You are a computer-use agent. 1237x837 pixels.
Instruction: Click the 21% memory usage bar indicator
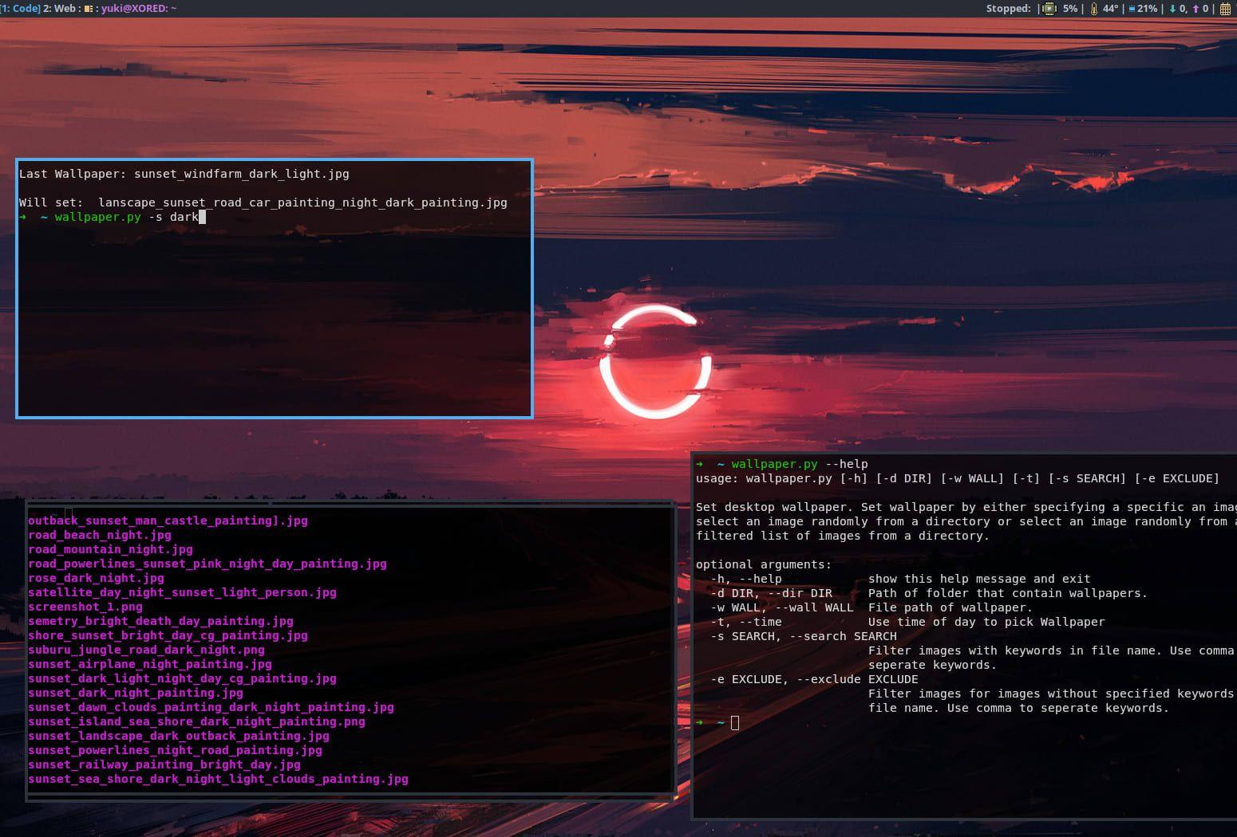pos(1149,9)
